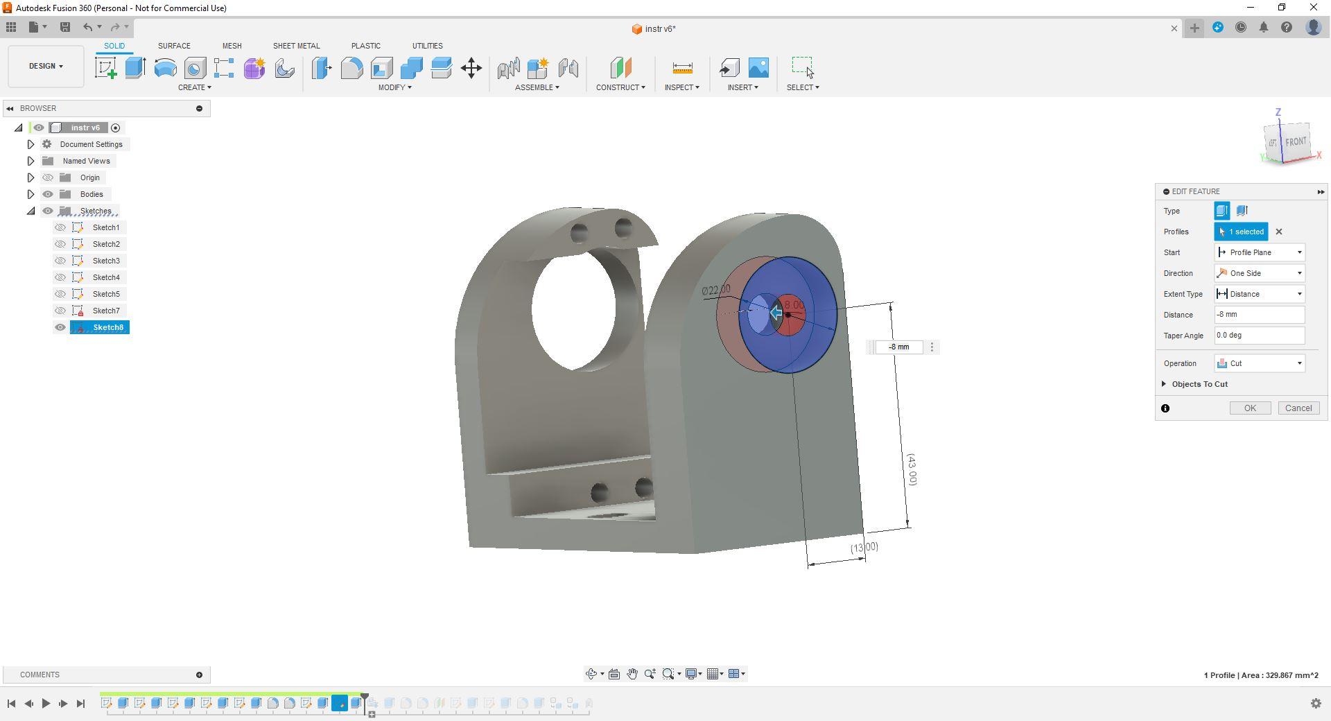1331x721 pixels.
Task: Clear the selected profile
Action: 1279,232
